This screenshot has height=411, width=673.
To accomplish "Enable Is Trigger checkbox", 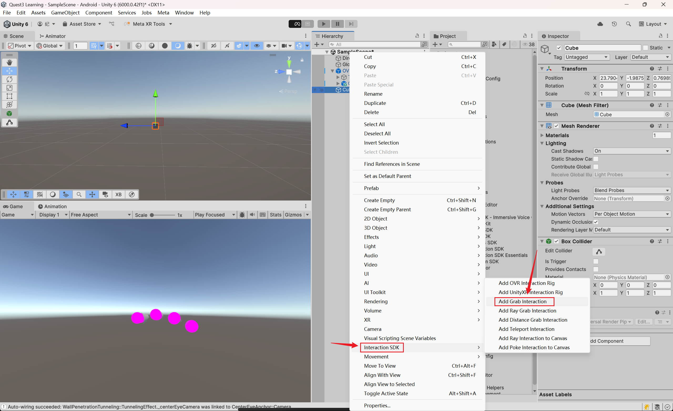I will (x=596, y=262).
